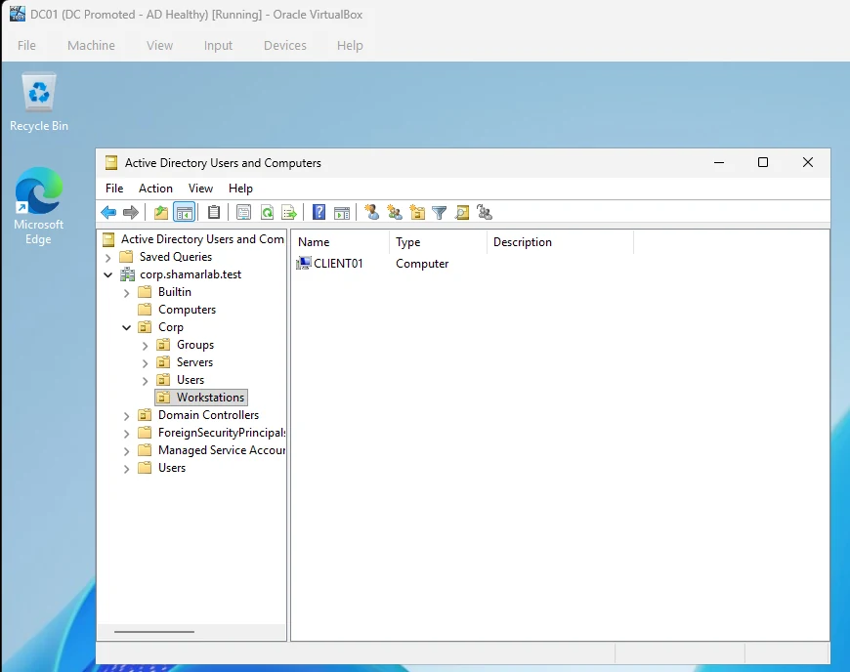The width and height of the screenshot is (850, 672).
Task: Open the ADUC Help menu
Action: point(240,189)
